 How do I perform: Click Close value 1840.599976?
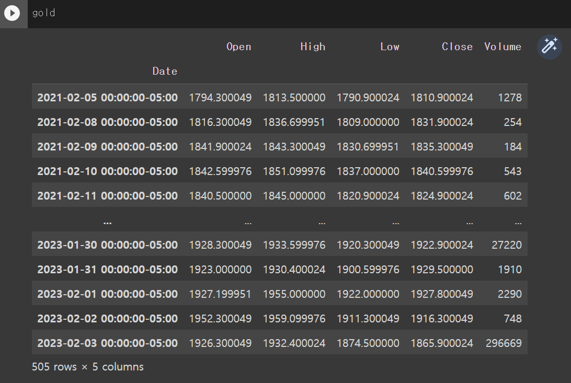(x=442, y=171)
